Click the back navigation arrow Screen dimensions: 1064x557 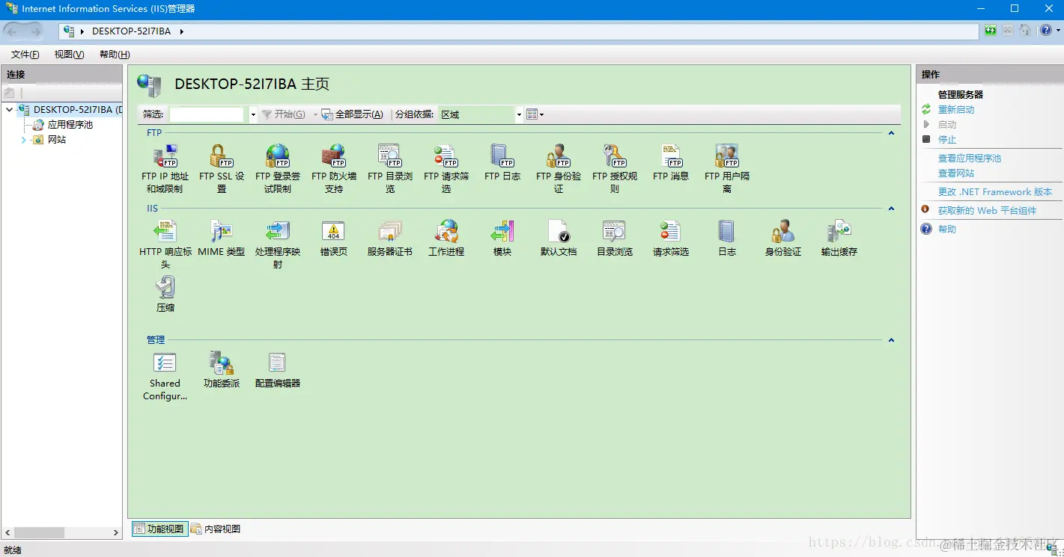13,31
